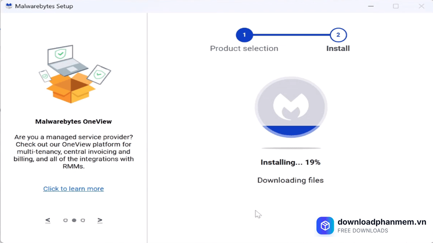Click the step 1 circle indicator
This screenshot has height=243, width=433.
pyautogui.click(x=244, y=35)
